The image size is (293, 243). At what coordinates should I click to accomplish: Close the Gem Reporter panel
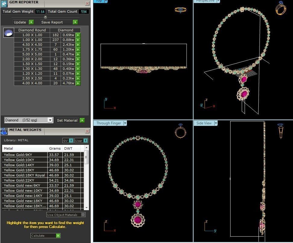point(87,3)
